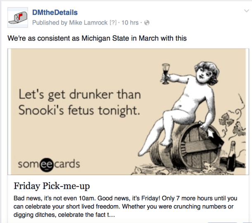
Task: Expand the post options chevron menu
Action: tap(244, 13)
